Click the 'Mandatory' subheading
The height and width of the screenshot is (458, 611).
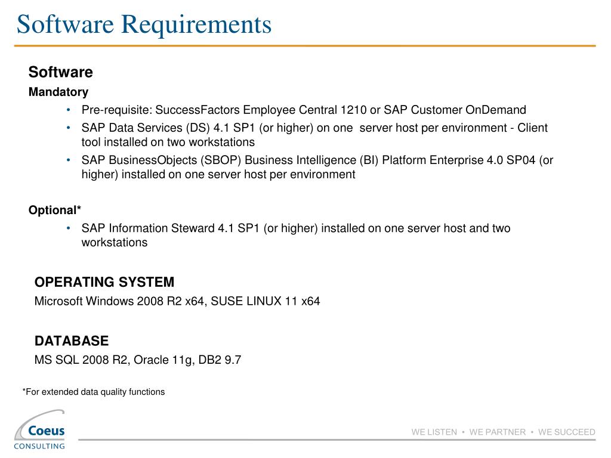click(x=58, y=92)
